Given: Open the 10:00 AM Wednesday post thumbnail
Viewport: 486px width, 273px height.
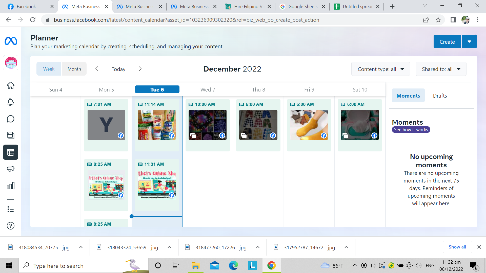Looking at the screenshot, I should tap(208, 125).
